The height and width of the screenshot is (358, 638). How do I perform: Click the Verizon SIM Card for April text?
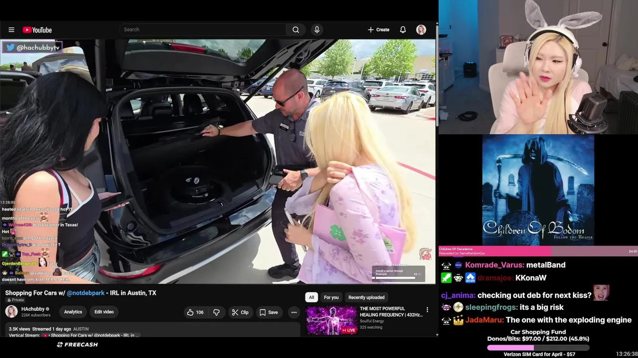pyautogui.click(x=539, y=355)
